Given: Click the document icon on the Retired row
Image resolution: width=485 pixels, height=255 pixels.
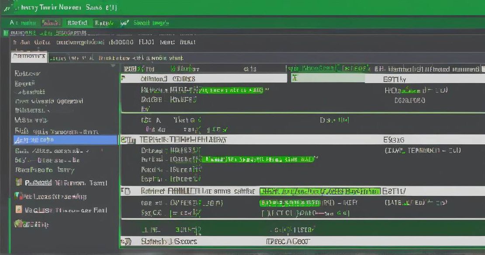Looking at the screenshot, I should point(128,191).
